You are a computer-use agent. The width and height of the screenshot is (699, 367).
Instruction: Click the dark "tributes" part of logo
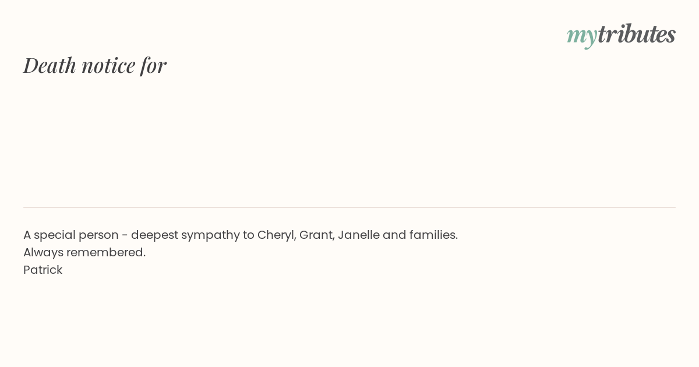pos(637,34)
